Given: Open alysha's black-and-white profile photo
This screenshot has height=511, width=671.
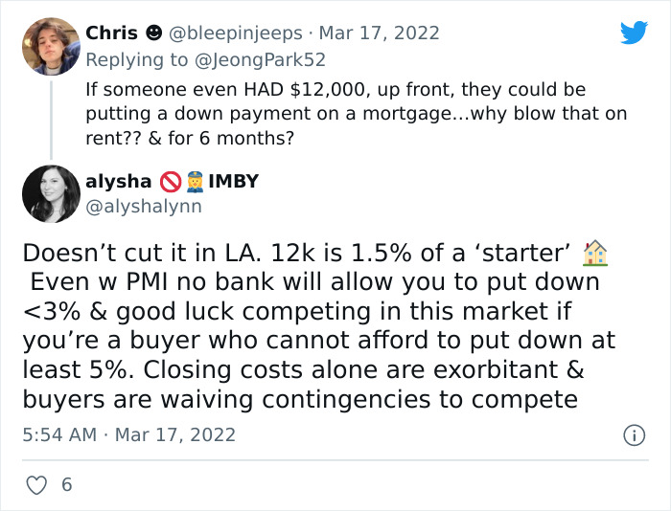Looking at the screenshot, I should [51, 193].
